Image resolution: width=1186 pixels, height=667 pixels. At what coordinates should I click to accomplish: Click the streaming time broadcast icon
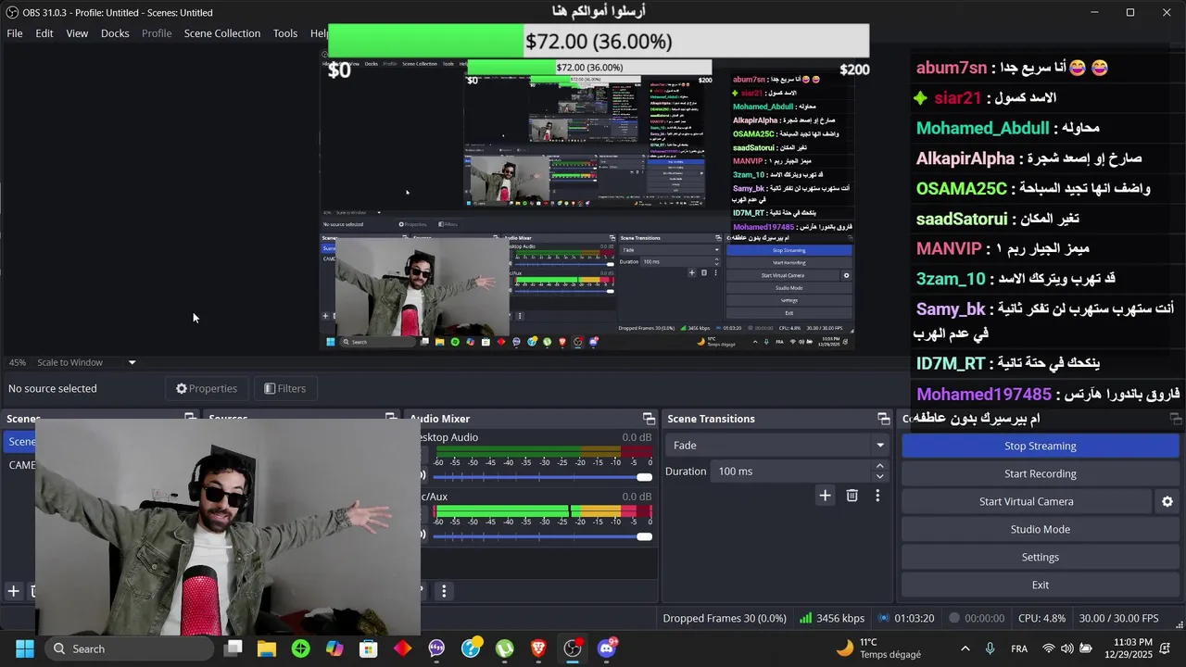[x=884, y=618]
